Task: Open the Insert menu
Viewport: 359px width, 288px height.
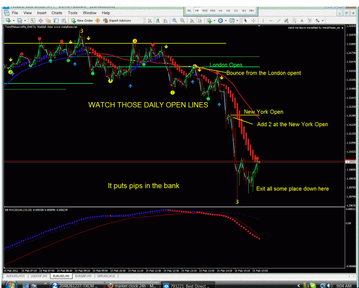Action: coord(42,13)
